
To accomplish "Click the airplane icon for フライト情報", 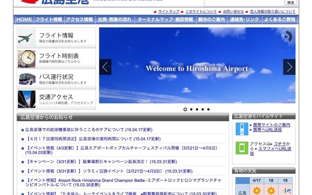I will pyautogui.click(x=27, y=38).
